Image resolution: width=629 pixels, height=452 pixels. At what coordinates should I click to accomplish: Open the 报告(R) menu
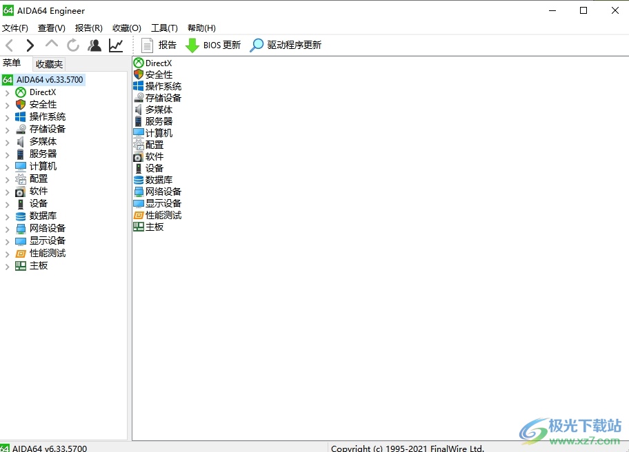(89, 28)
